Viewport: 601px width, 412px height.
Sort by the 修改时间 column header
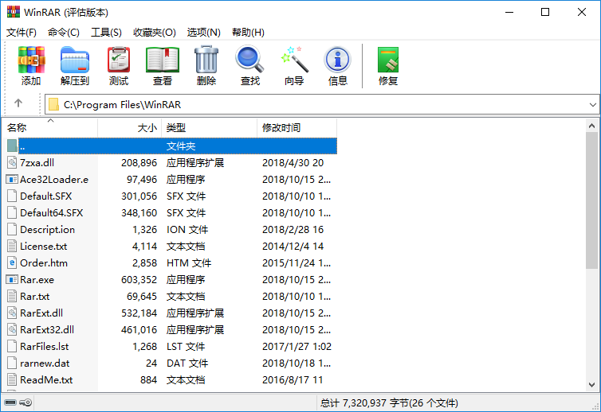[297, 127]
